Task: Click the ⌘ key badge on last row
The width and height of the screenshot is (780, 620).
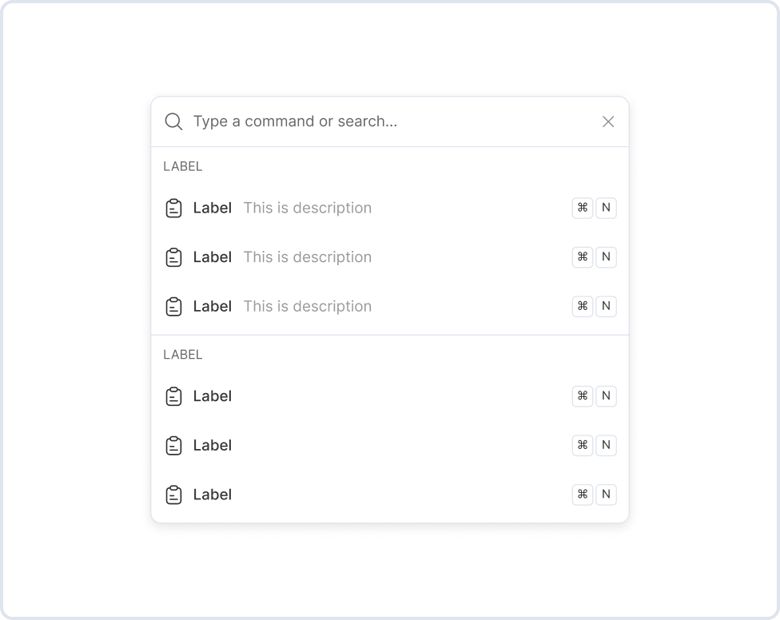Action: (583, 495)
